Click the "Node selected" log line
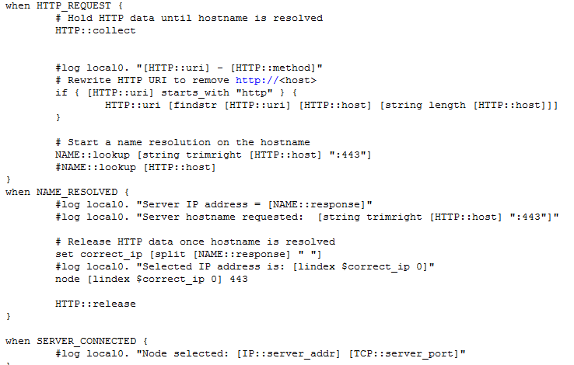The width and height of the screenshot is (574, 365). pos(261,353)
